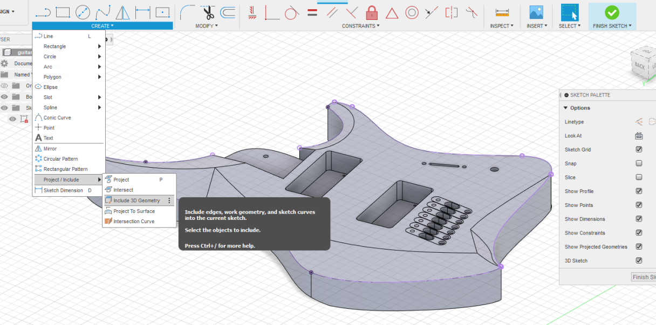Viewport: 656px width, 325px height.
Task: Hide the Origin folder via eye icon
Action: pos(4,86)
